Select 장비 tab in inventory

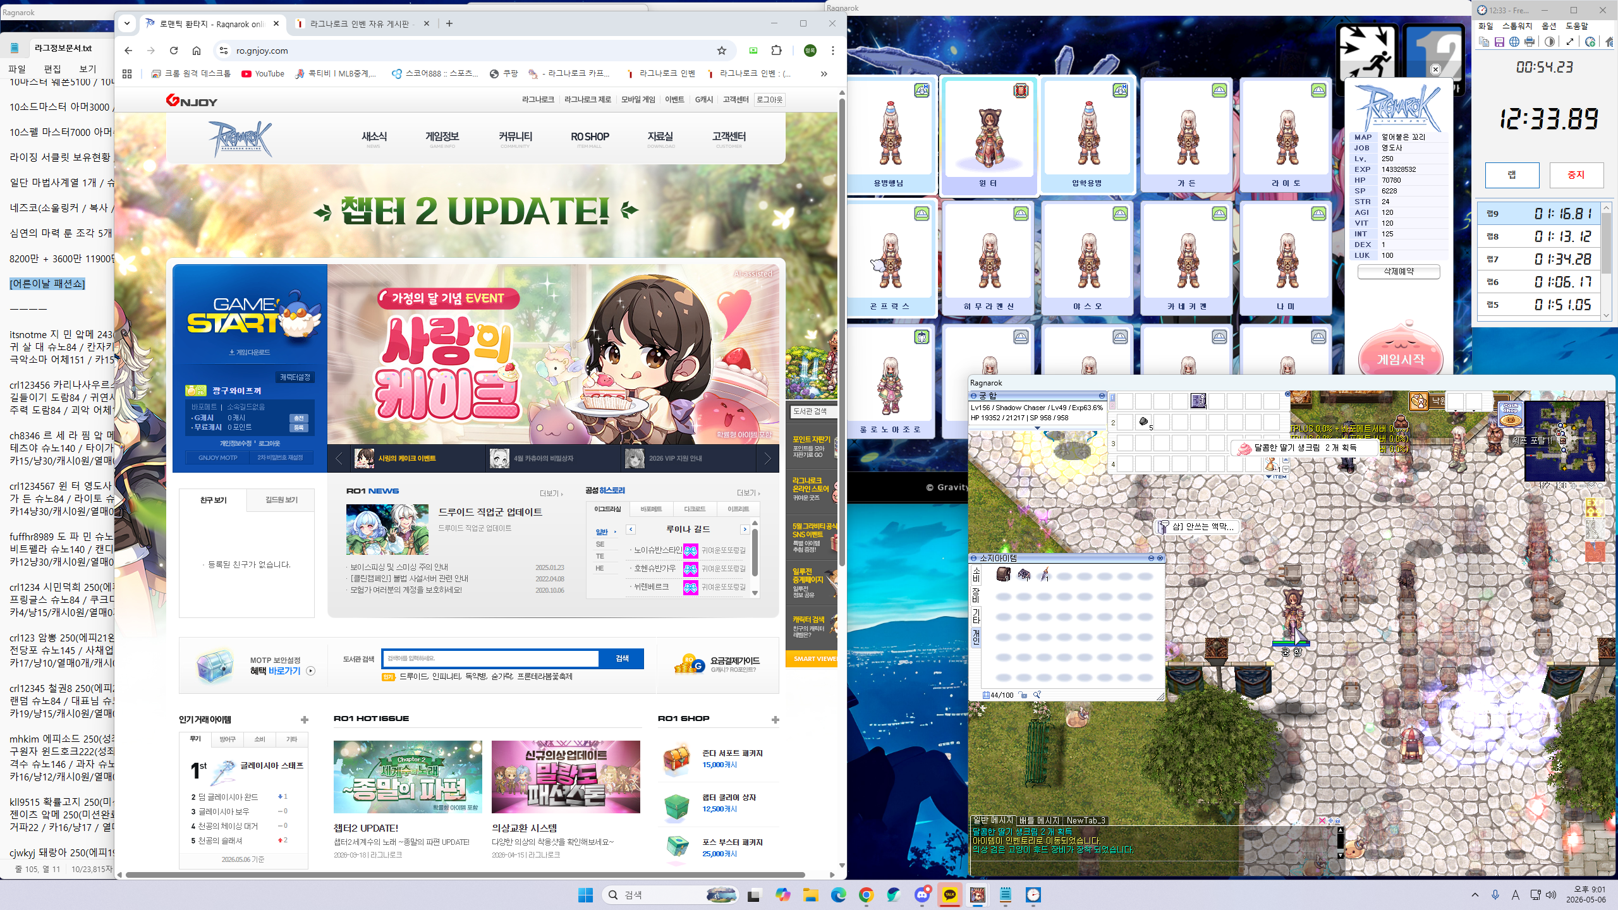[x=976, y=595]
